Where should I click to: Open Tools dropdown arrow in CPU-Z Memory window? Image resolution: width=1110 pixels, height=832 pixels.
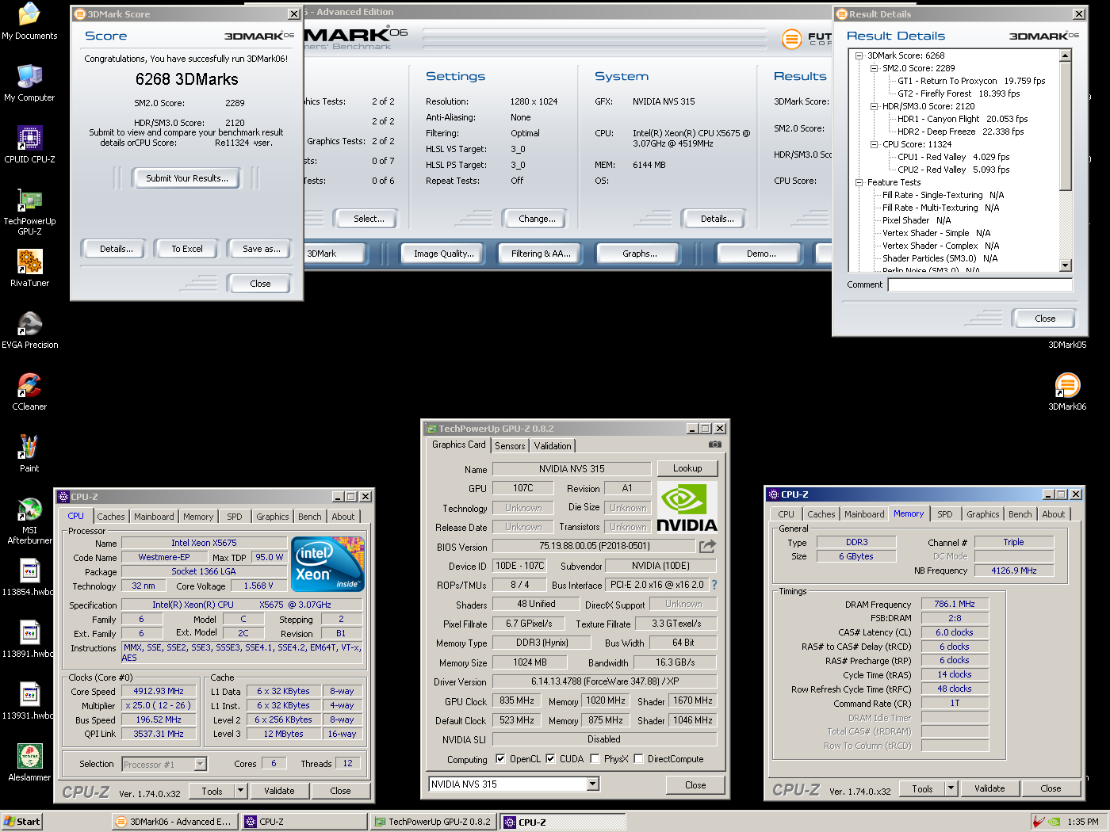951,788
